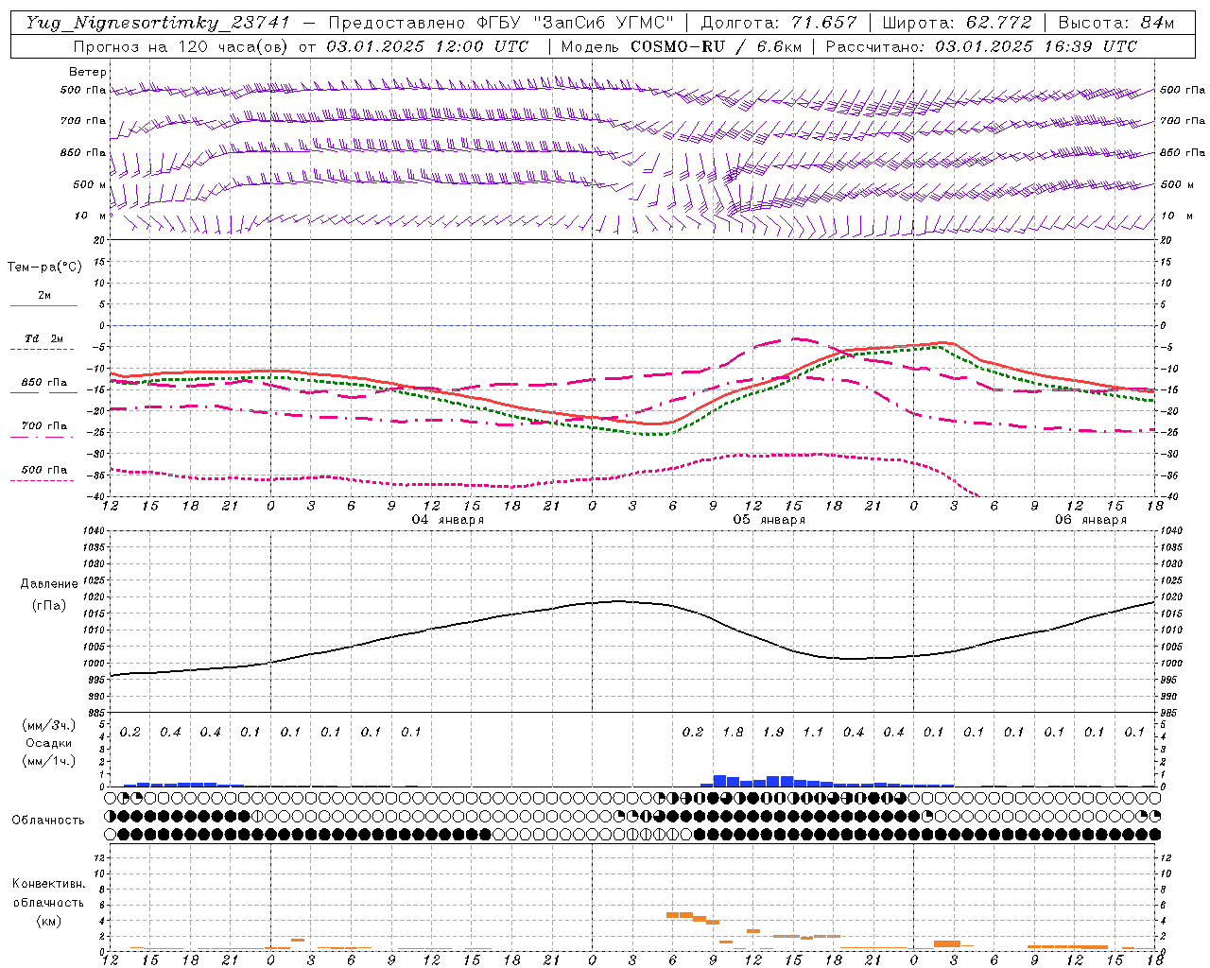Screen dimensions: 1210x968
Task: Click the Тем-ра(°C) temperature section label
Action: tap(44, 268)
